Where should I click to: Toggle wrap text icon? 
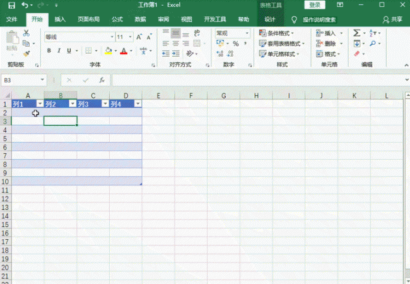tap(197, 33)
